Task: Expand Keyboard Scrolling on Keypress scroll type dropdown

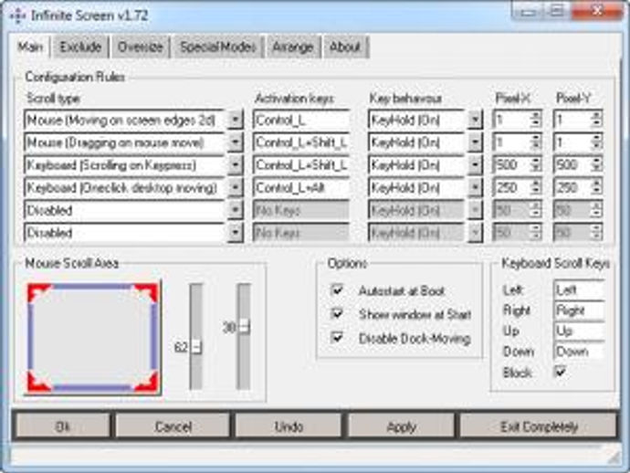Action: click(x=236, y=165)
